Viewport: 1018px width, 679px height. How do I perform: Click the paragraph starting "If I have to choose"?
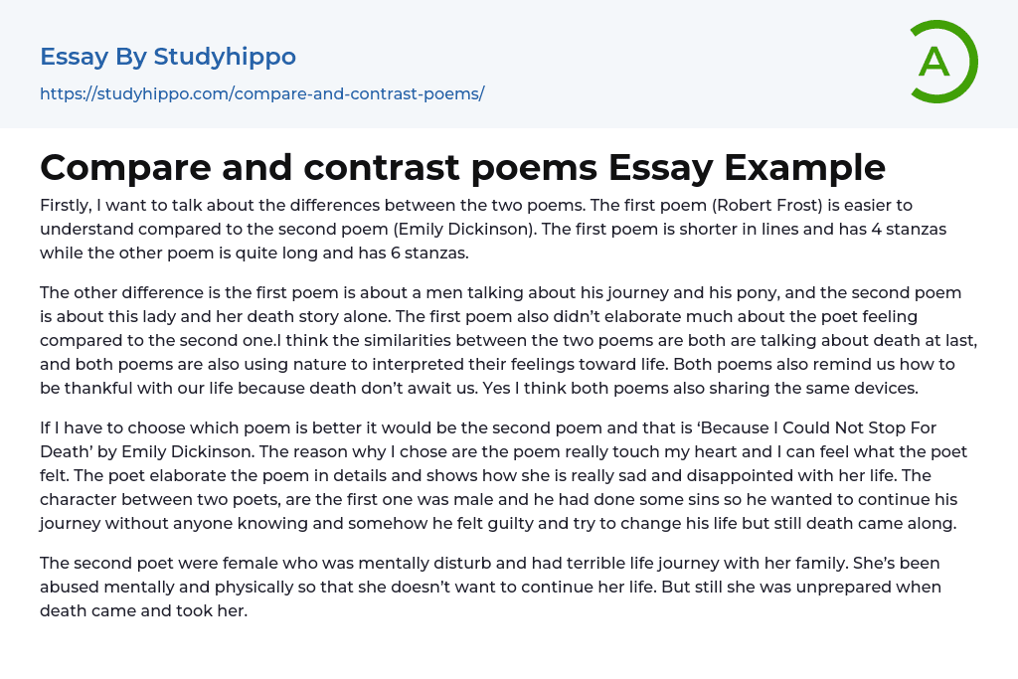[503, 475]
